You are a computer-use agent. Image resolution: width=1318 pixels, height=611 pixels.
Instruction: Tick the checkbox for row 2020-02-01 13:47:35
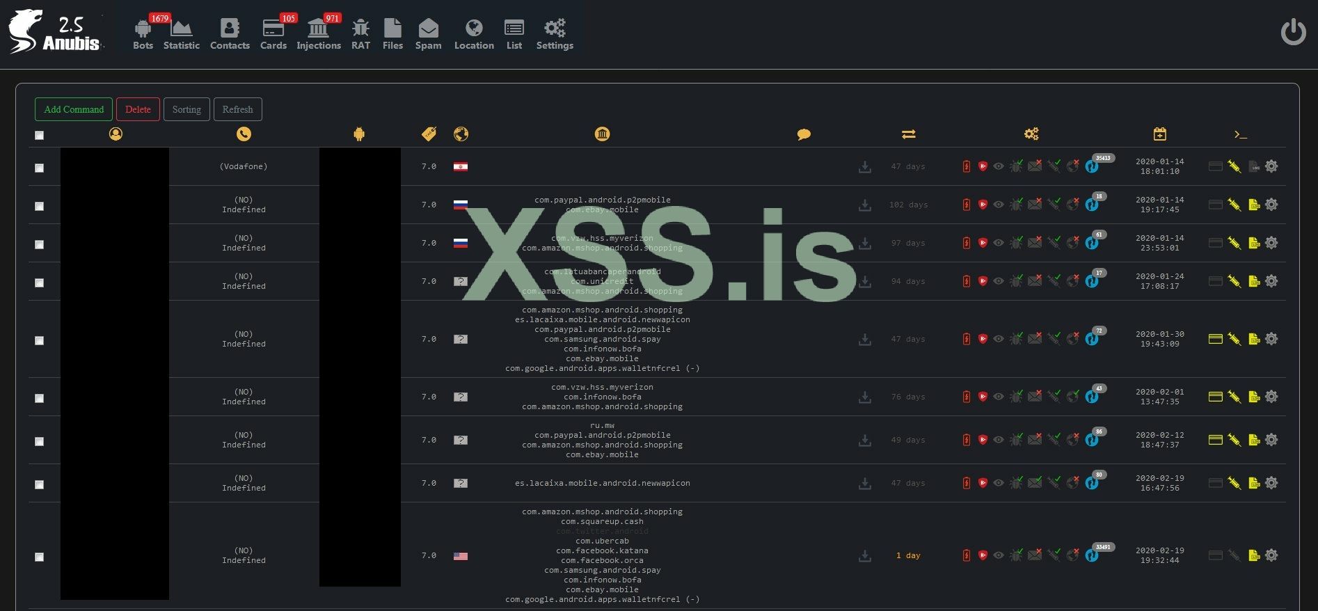pyautogui.click(x=40, y=398)
